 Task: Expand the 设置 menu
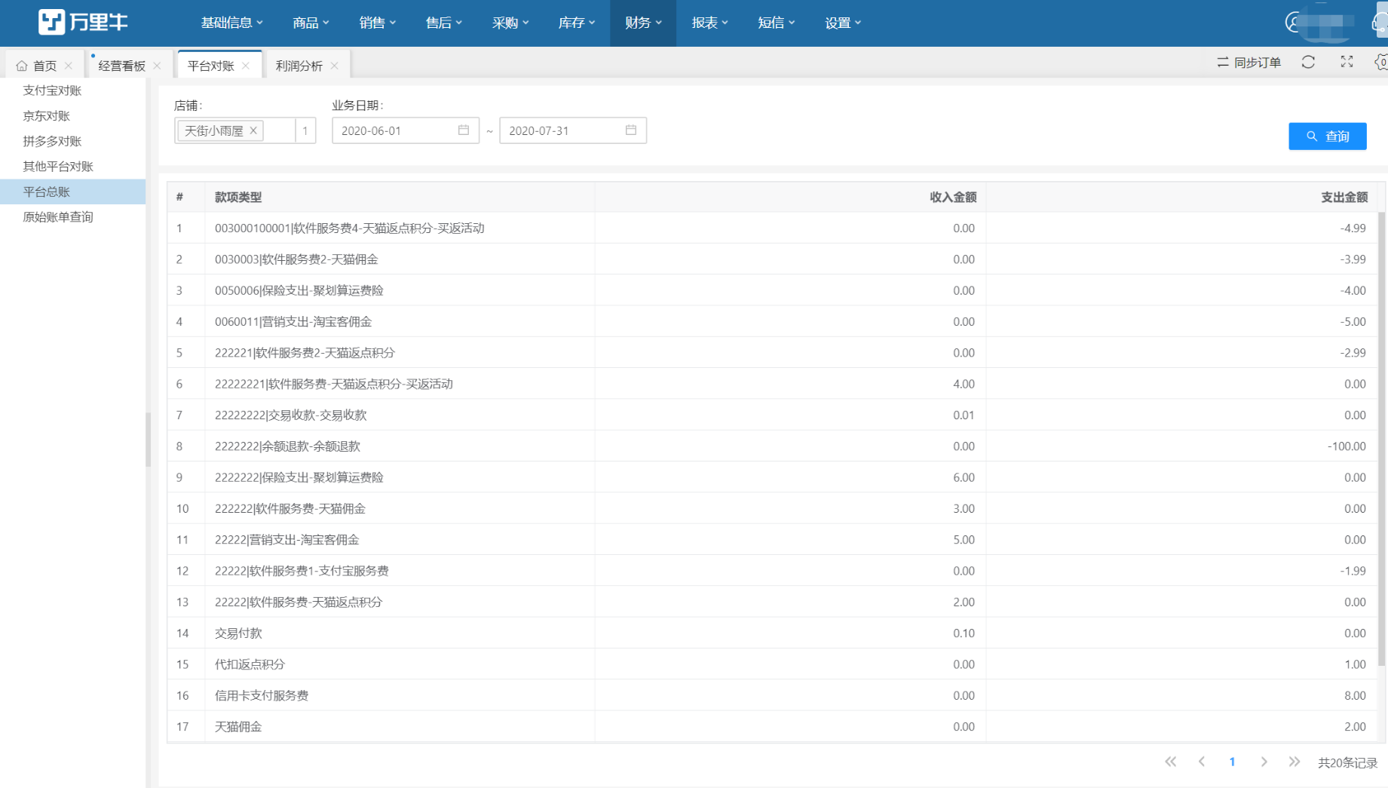point(842,23)
